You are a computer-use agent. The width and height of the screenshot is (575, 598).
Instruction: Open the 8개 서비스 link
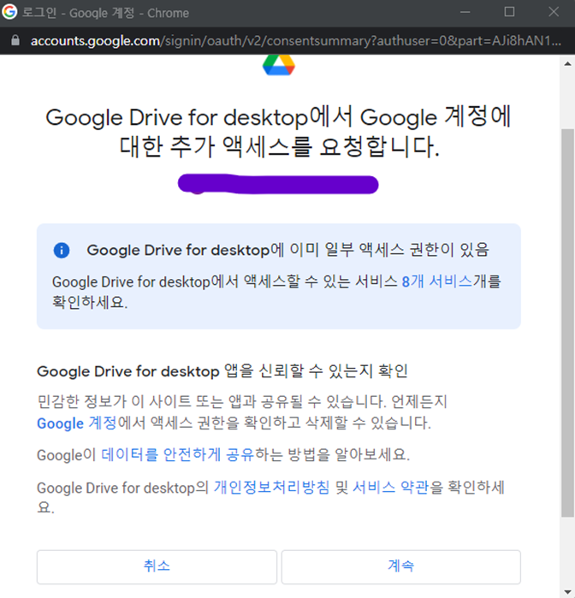[437, 281]
